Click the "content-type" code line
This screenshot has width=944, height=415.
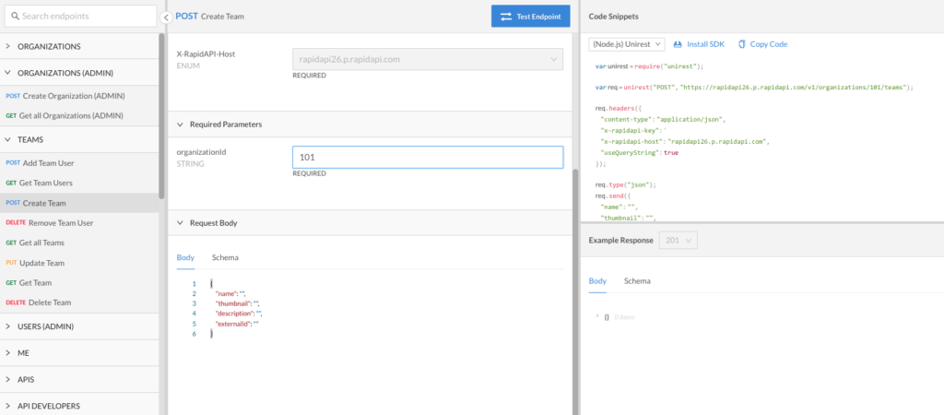click(x=664, y=119)
